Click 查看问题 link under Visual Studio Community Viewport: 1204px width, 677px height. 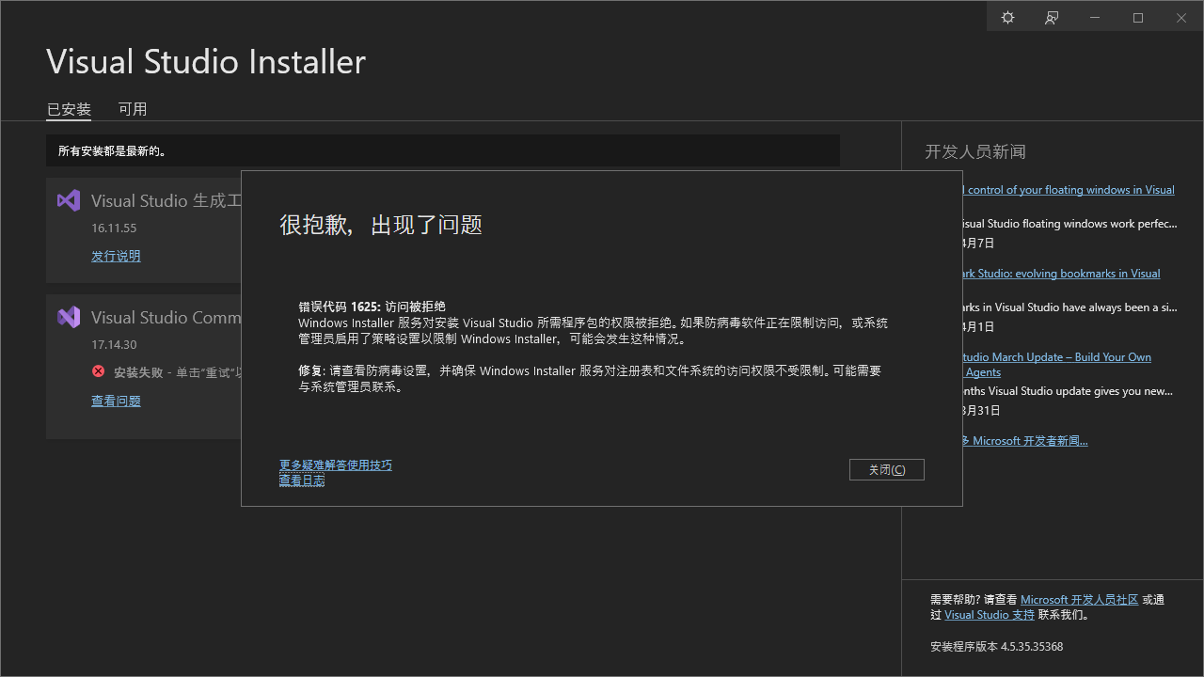click(x=116, y=401)
